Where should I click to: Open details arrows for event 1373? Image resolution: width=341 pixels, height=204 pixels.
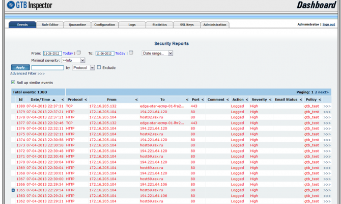(327, 145)
